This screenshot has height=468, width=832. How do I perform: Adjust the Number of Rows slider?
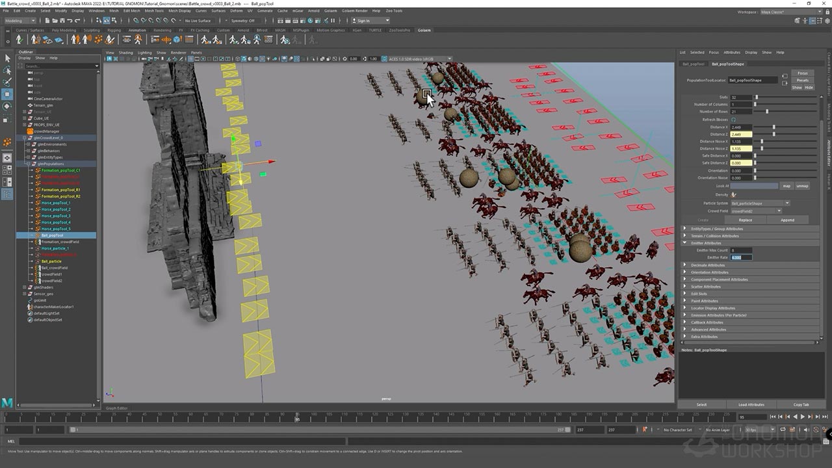coord(767,112)
